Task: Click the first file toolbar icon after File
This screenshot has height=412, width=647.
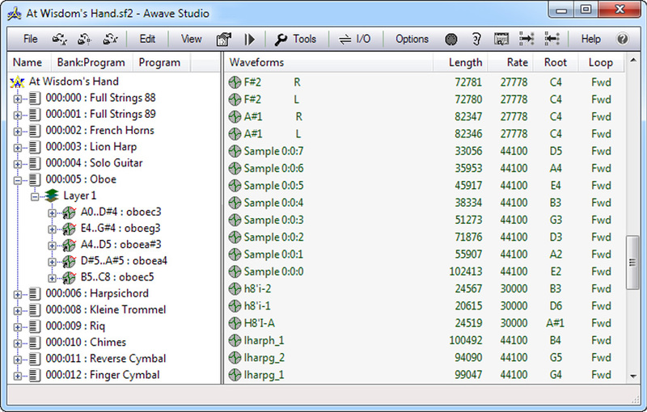Action: click(59, 39)
